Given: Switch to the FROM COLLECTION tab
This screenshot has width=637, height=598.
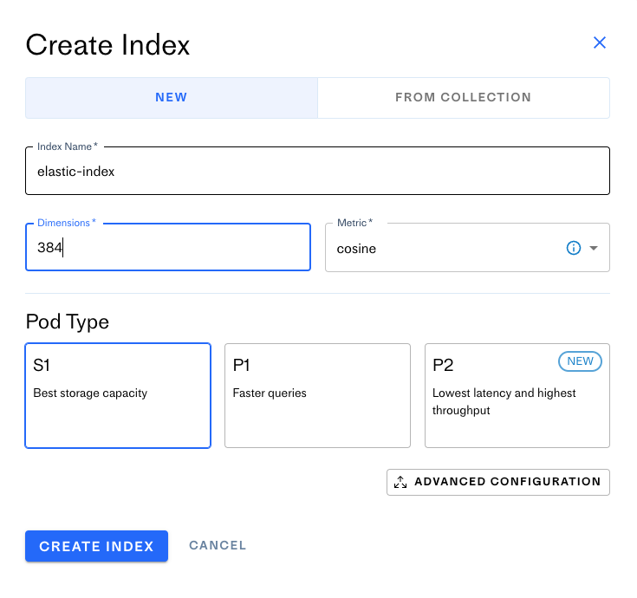Looking at the screenshot, I should [x=463, y=98].
